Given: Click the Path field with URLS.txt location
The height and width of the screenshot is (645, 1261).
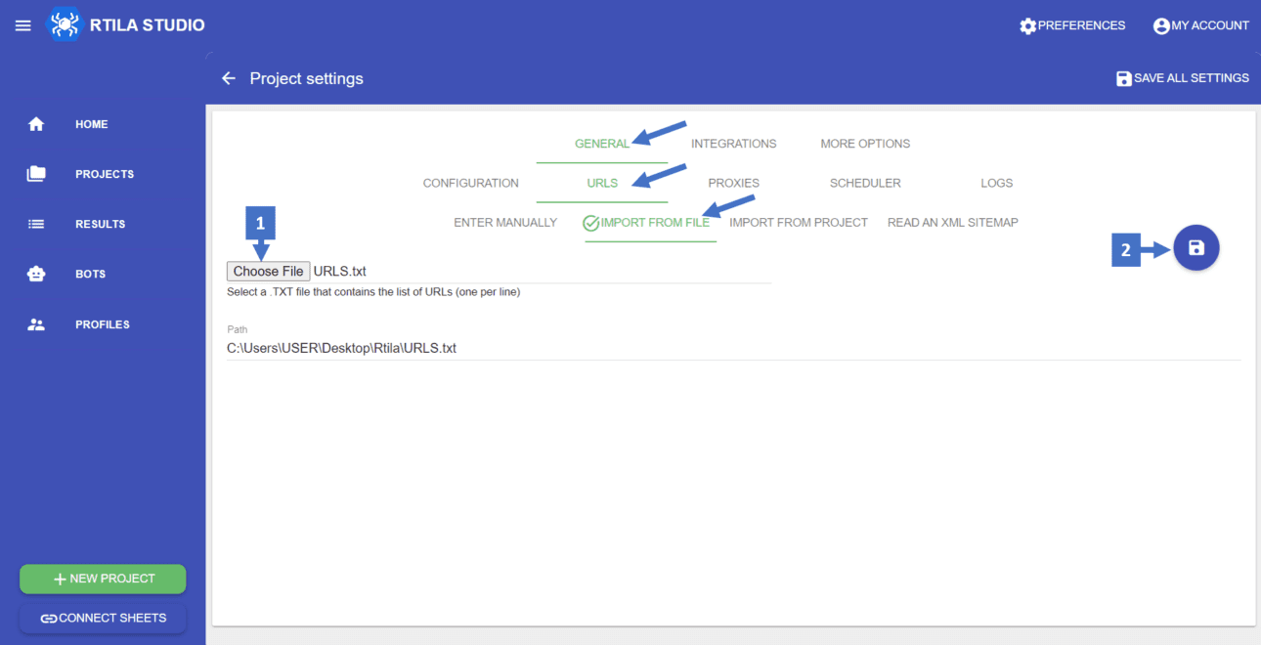Looking at the screenshot, I should click(733, 348).
